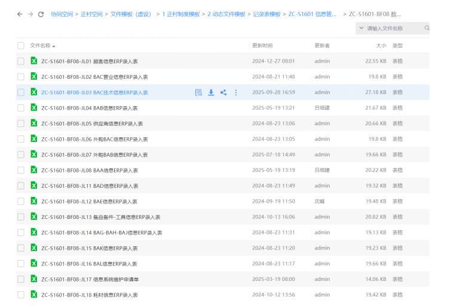Click the search magnifier icon

tap(427, 28)
